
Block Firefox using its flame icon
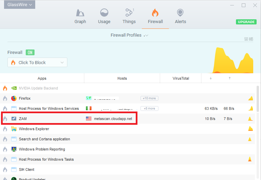(5, 98)
